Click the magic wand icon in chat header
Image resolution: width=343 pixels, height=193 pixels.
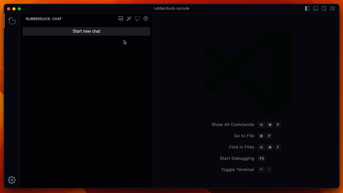coord(129,19)
